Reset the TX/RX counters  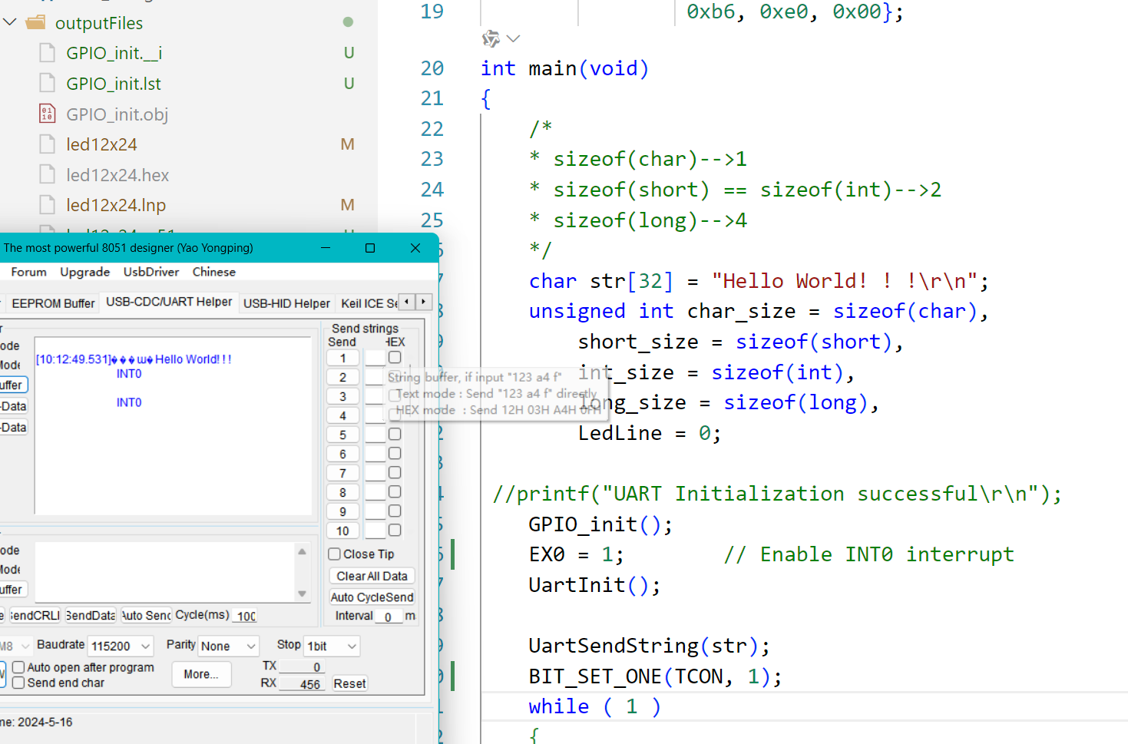point(349,683)
